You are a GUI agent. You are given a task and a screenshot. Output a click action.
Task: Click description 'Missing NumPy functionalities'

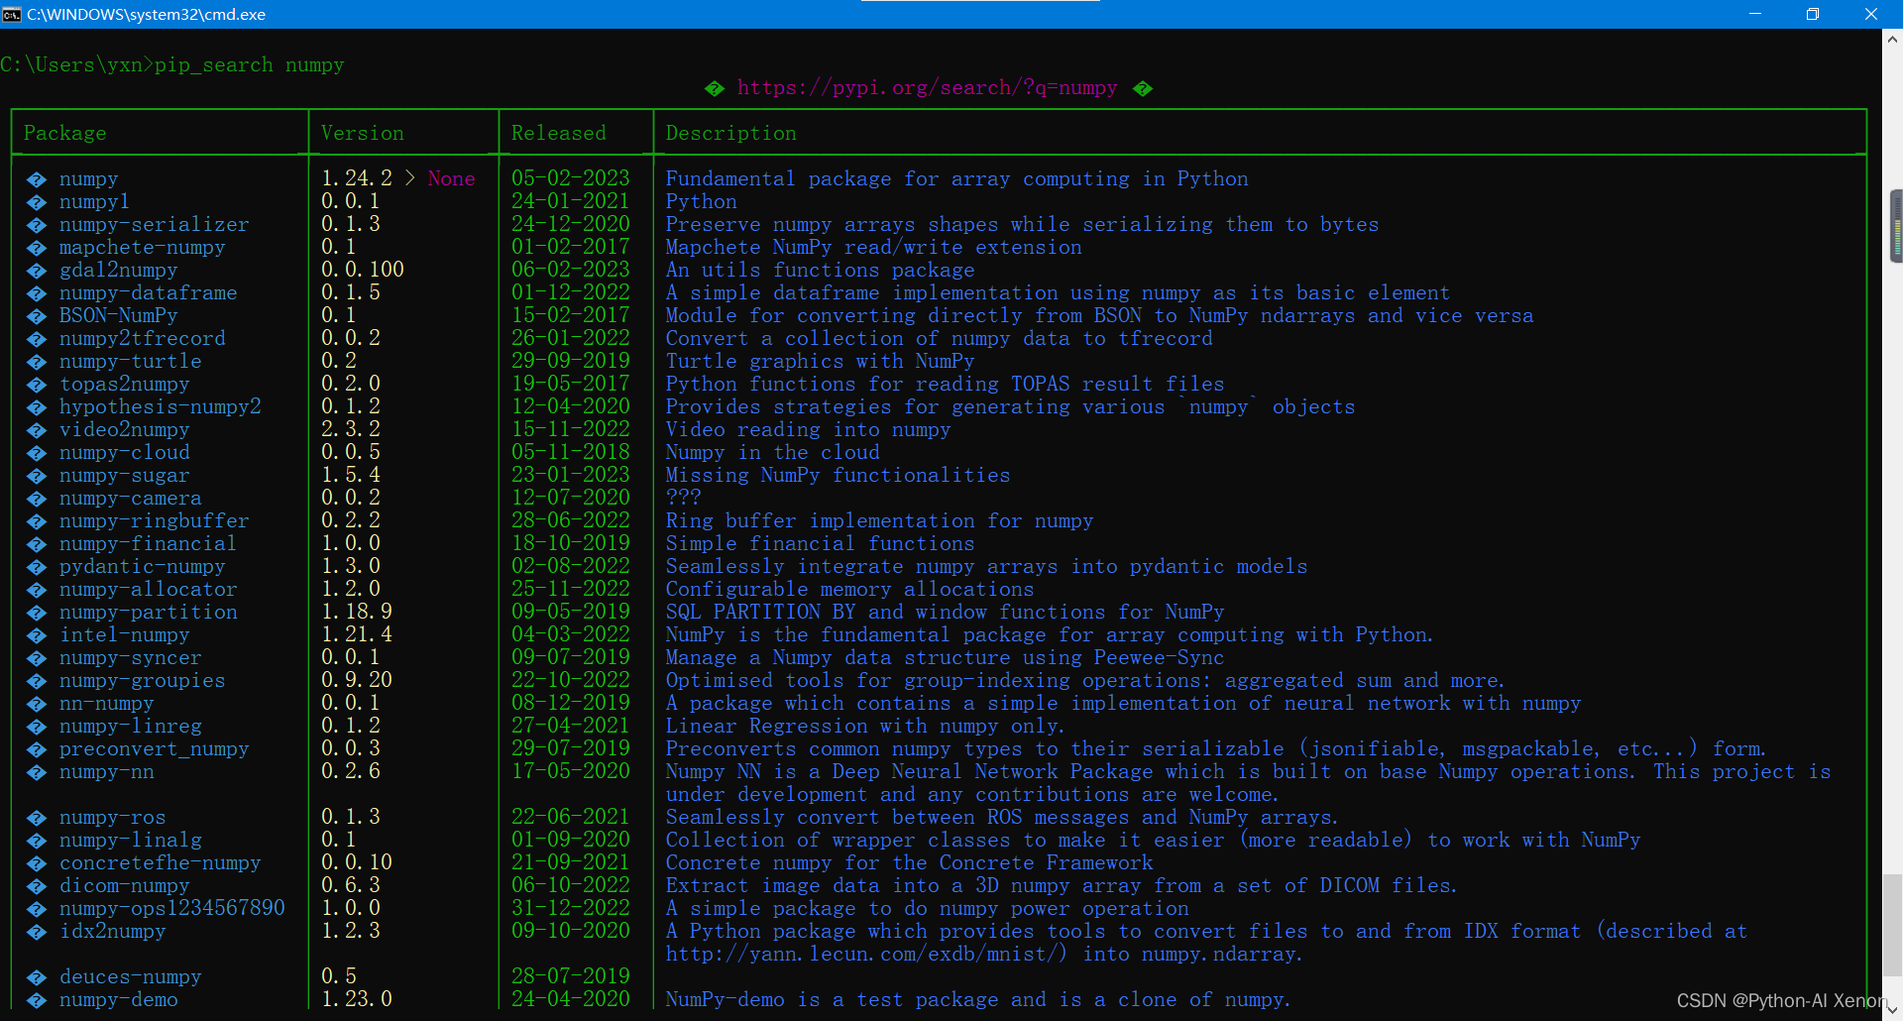point(839,475)
